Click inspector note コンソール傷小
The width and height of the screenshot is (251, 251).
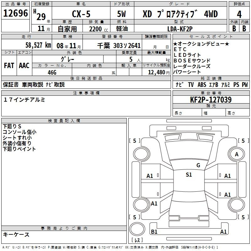click(x=19, y=132)
